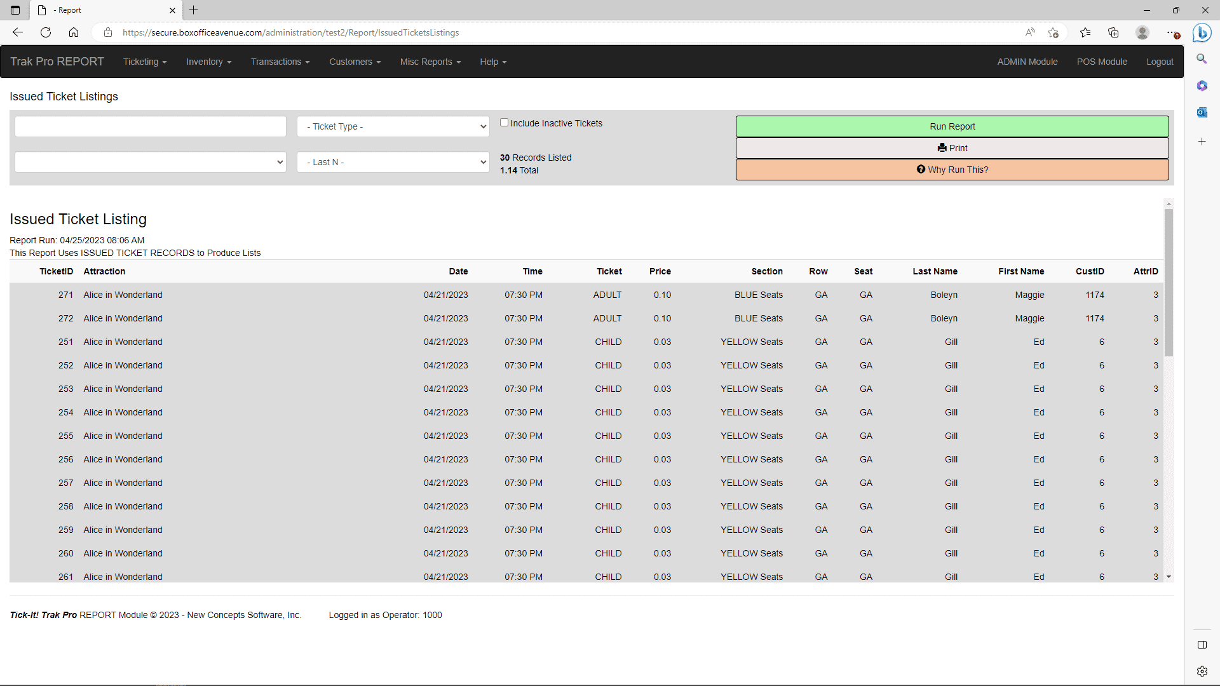Print the ticket listing
This screenshot has height=686, width=1220.
click(x=952, y=148)
